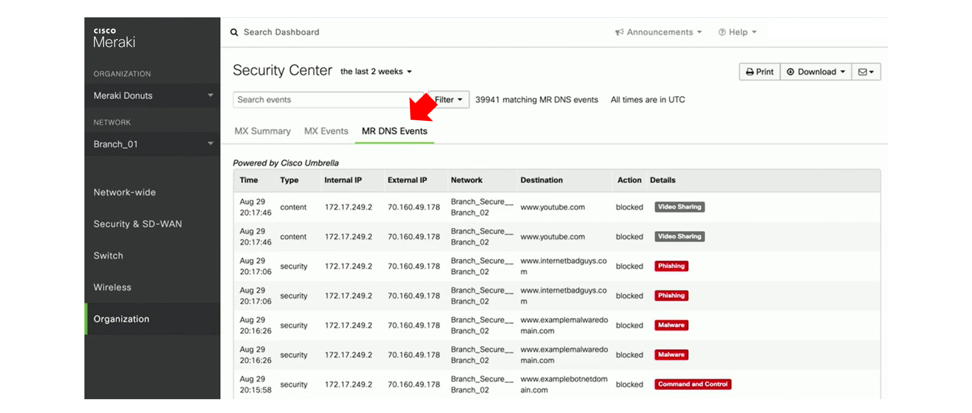
Task: Click the 'All times are in UTC' text
Action: pos(648,99)
